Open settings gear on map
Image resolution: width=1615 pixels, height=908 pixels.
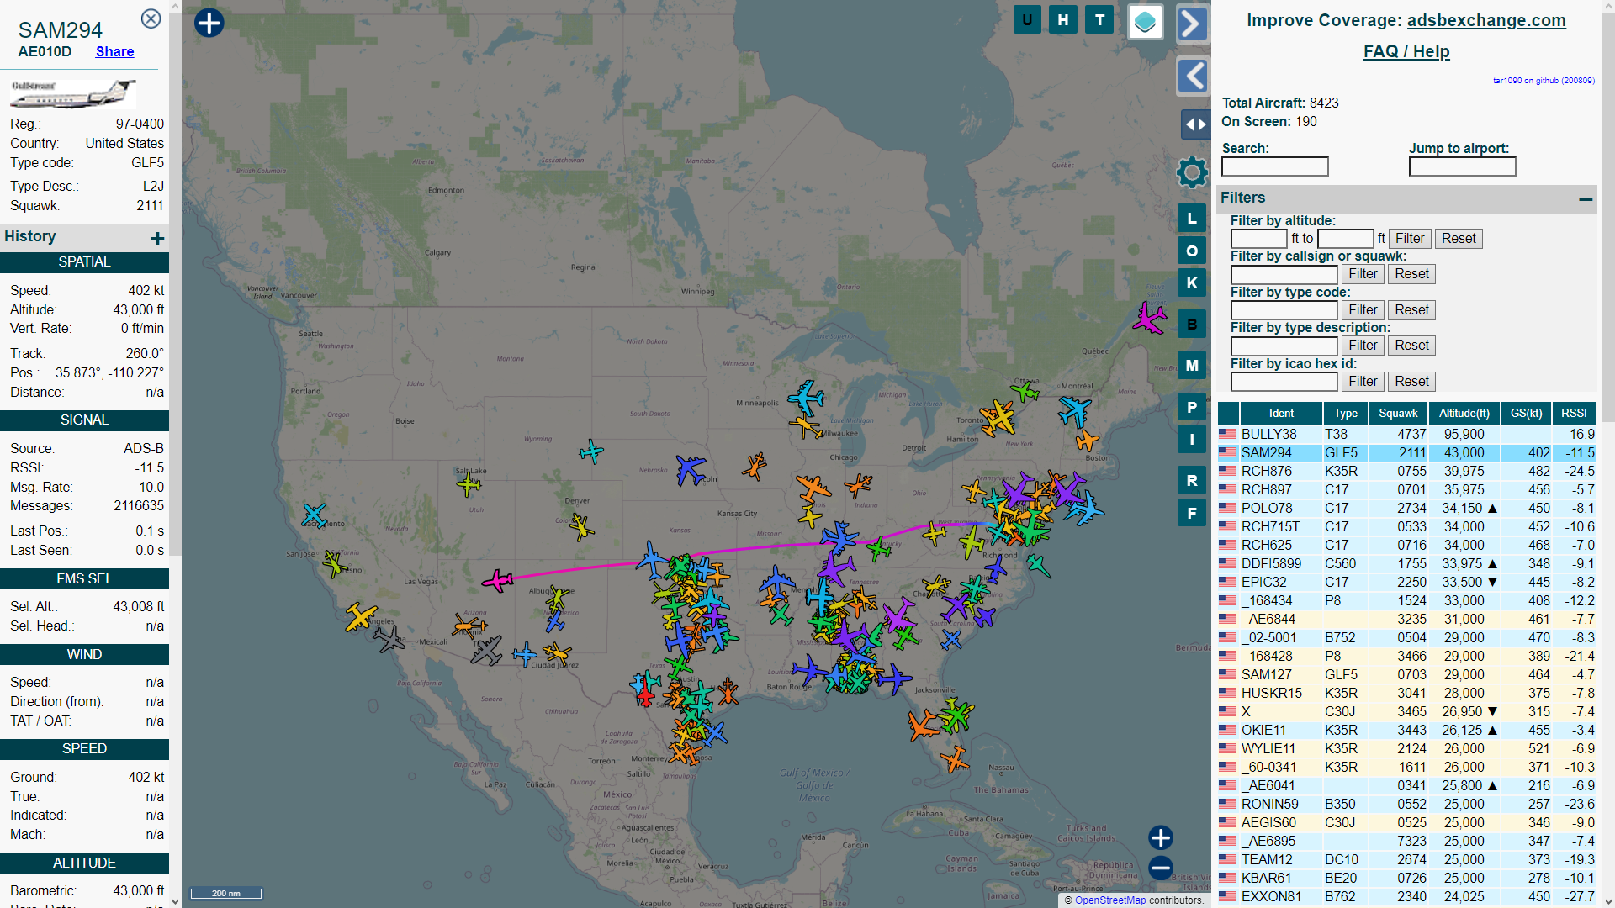tap(1192, 173)
